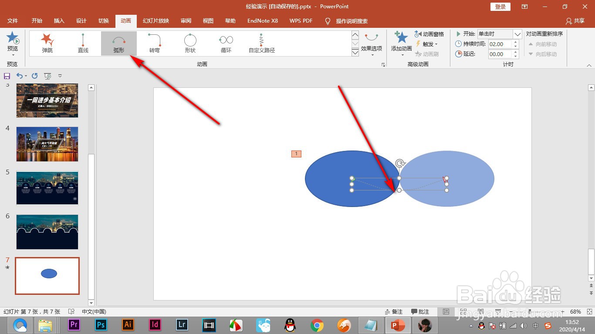Viewport: 595px width, 334px height.
Task: Select the 循环 loop motion path
Action: coord(226,43)
